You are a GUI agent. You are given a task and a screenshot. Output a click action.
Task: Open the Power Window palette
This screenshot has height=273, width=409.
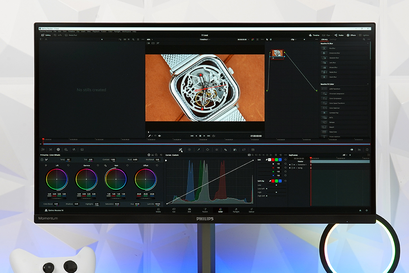click(x=208, y=149)
